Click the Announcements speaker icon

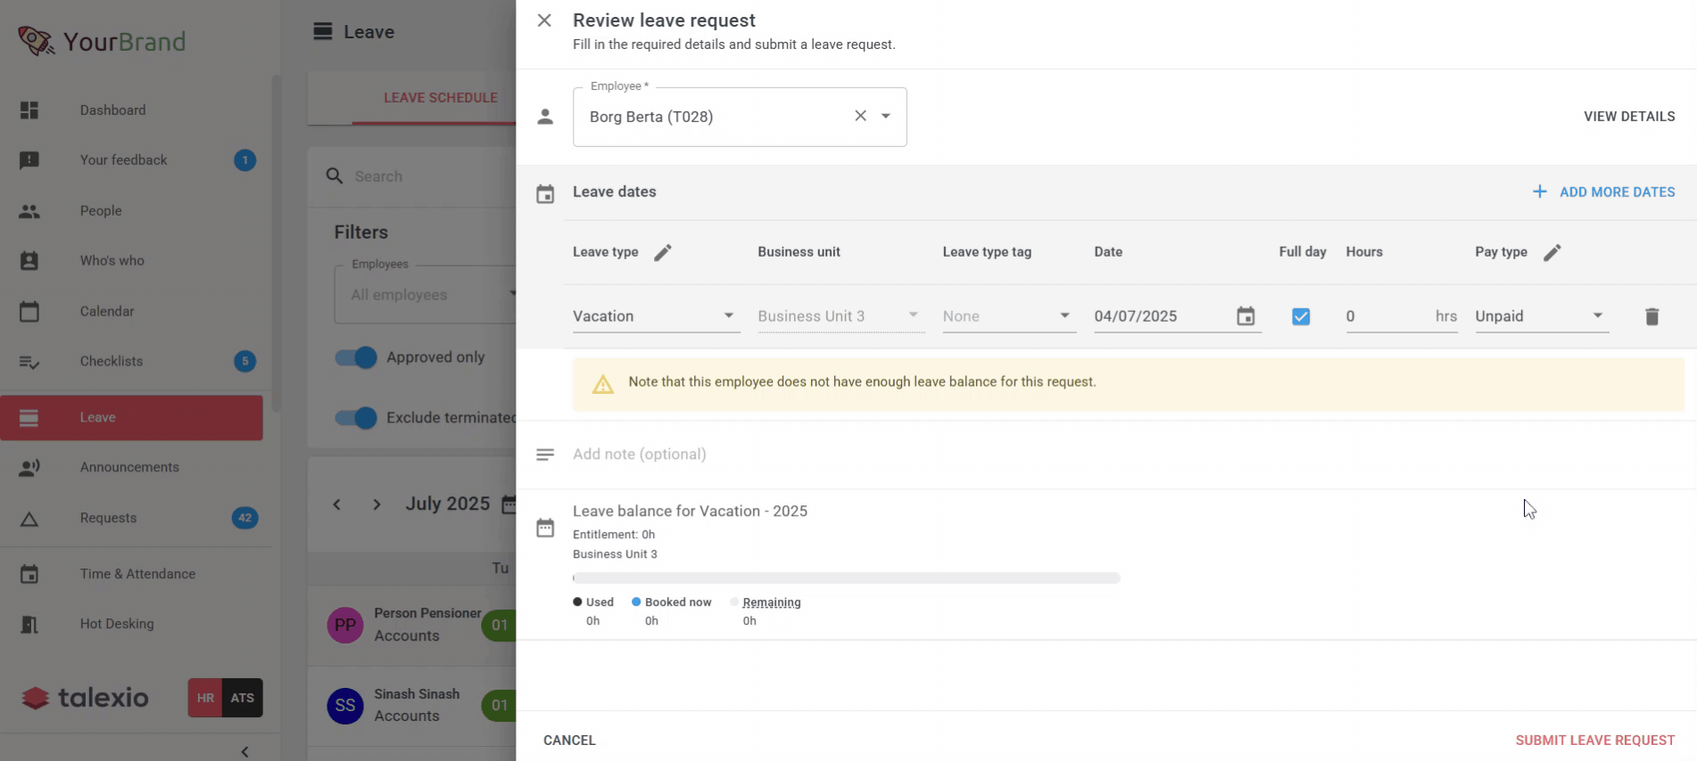click(29, 468)
